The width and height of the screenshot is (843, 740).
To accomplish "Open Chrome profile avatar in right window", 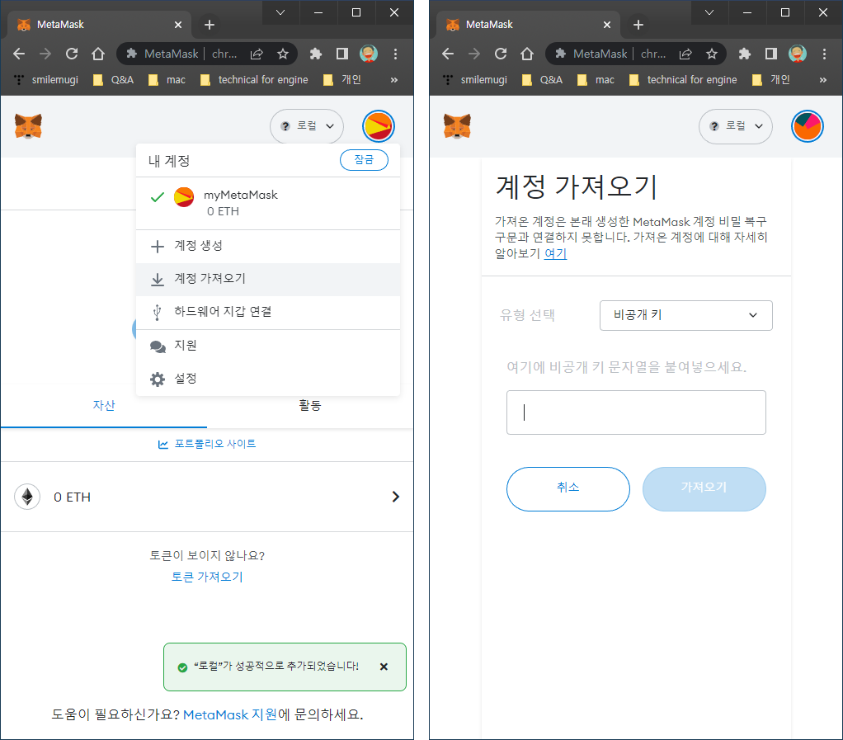I will click(x=798, y=54).
